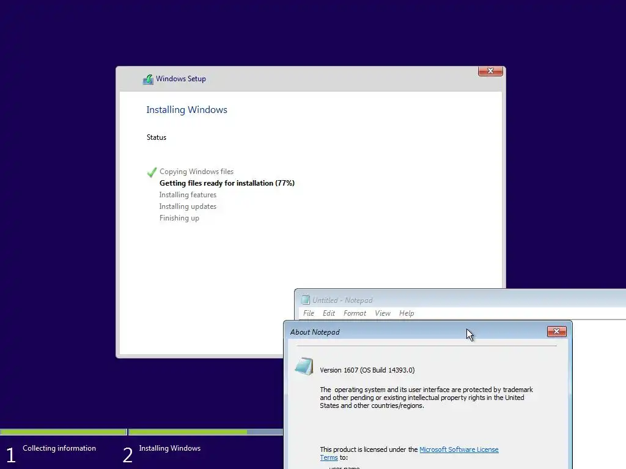The width and height of the screenshot is (626, 469).
Task: Click step 1 'Collecting information' label
Action: click(59, 448)
